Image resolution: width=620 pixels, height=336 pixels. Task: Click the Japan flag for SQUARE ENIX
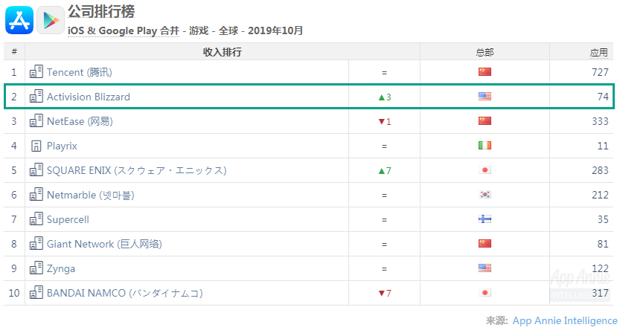[x=485, y=169]
